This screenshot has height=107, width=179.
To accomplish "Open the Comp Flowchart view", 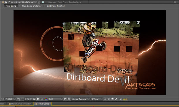I will tap(116, 99).
